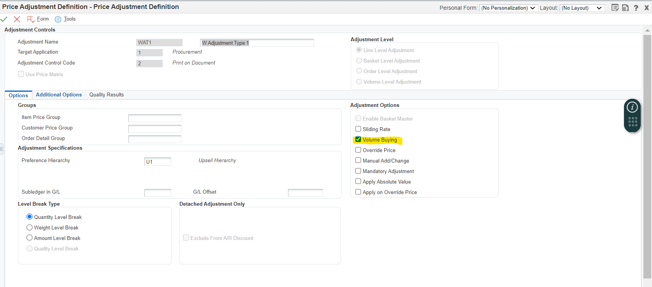
Task: Toggle the Sliding Rate checkbox
Action: pyautogui.click(x=358, y=129)
